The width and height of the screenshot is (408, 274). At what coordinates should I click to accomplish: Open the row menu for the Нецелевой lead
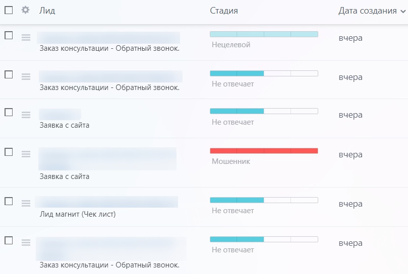click(26, 37)
